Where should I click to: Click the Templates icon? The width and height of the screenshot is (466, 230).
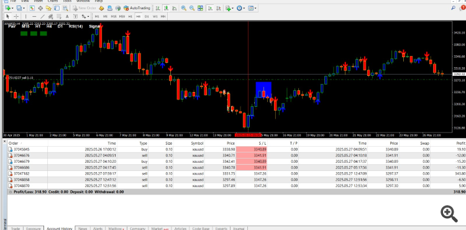click(251, 8)
